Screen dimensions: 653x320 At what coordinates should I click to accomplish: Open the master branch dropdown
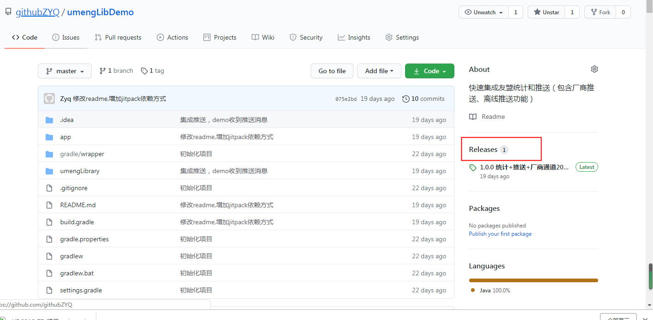pos(65,71)
